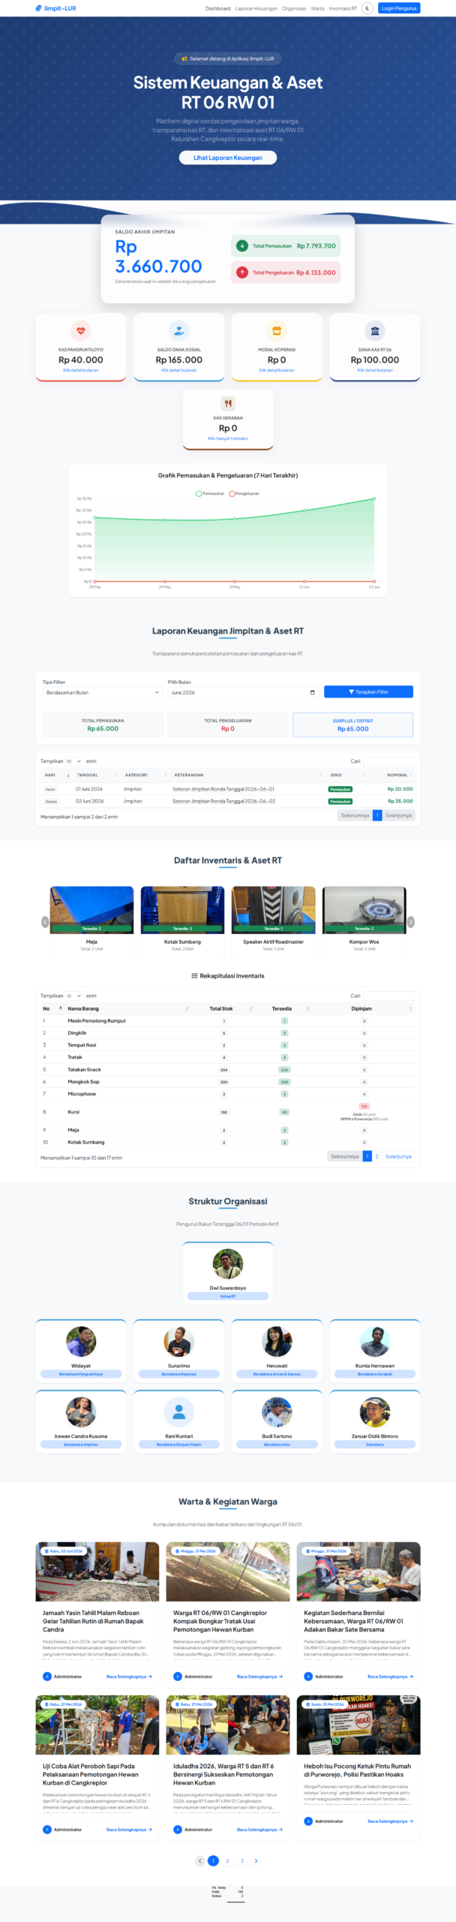Click the Cari search field in laporan table
This screenshot has height=1922, width=456.
(x=388, y=761)
